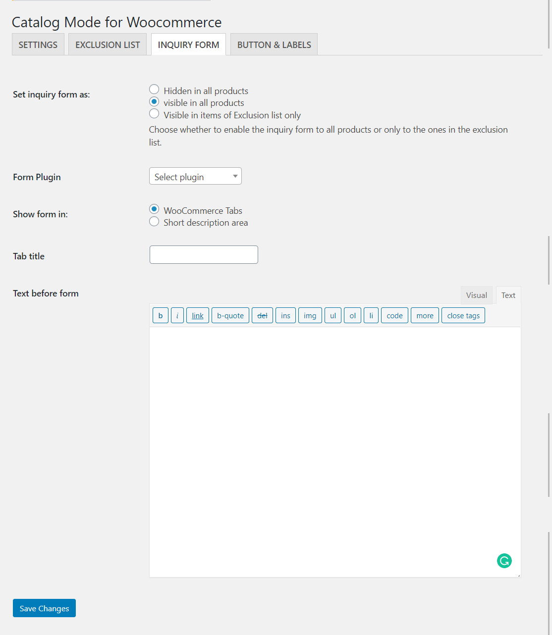Screen dimensions: 552x635
Task: Switch editor to Visual mode
Action: 476,295
